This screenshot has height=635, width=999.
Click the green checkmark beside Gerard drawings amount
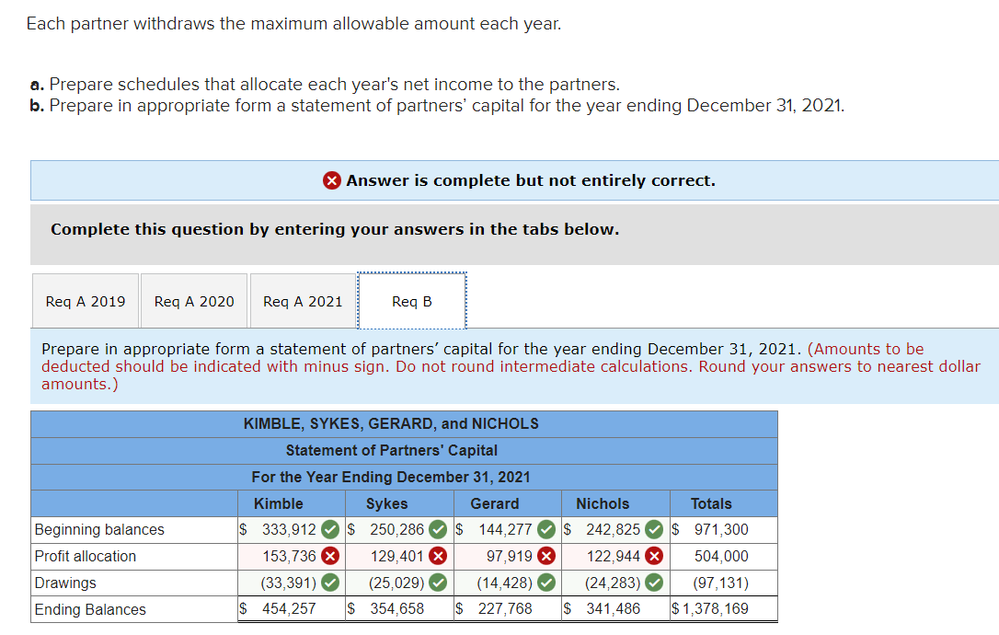546,583
